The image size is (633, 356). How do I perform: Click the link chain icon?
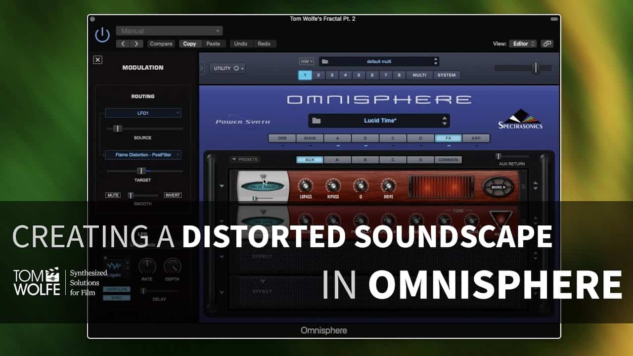pos(547,44)
